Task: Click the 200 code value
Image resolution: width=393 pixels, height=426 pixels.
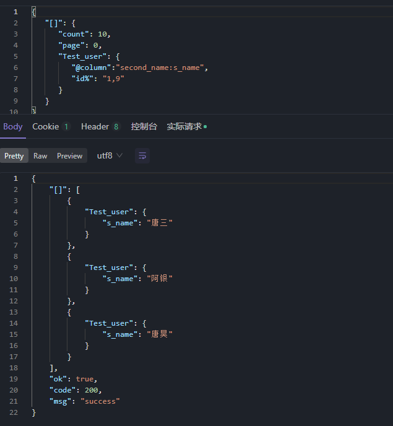Action: 91,390
